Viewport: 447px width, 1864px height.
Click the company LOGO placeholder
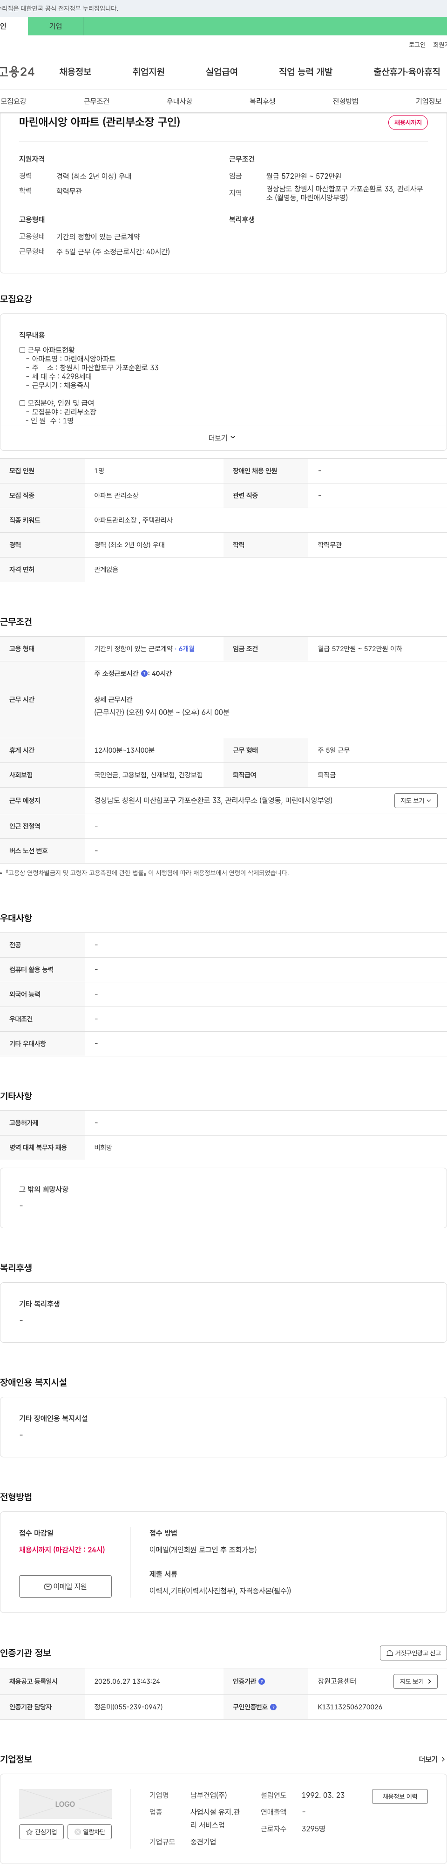coord(65,1804)
